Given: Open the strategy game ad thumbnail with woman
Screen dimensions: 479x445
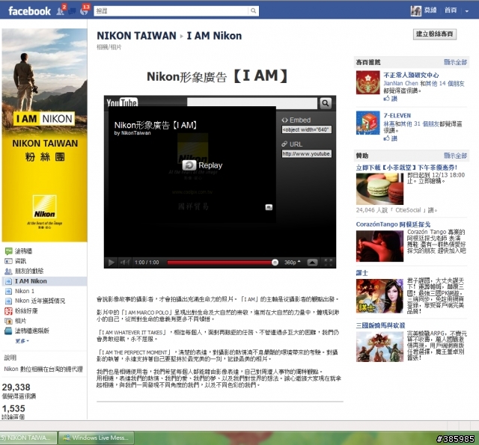Looking at the screenshot, I should click(x=379, y=296).
